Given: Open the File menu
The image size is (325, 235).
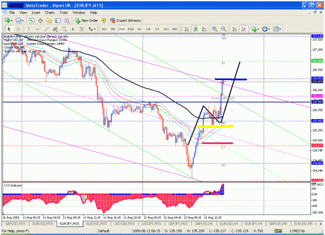Looking at the screenshot, I should click(x=12, y=12).
